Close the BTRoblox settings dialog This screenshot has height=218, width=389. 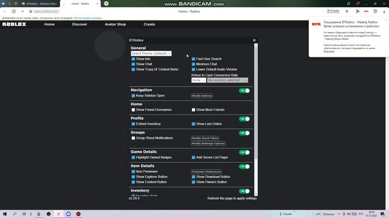click(254, 41)
